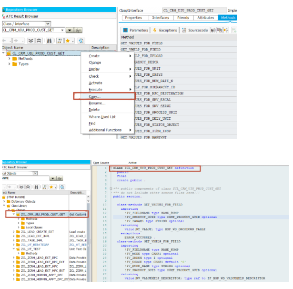Image resolution: width=293 pixels, height=289 pixels.
Task: Open history dropdown beside upper object name field
Action: pos(70,30)
